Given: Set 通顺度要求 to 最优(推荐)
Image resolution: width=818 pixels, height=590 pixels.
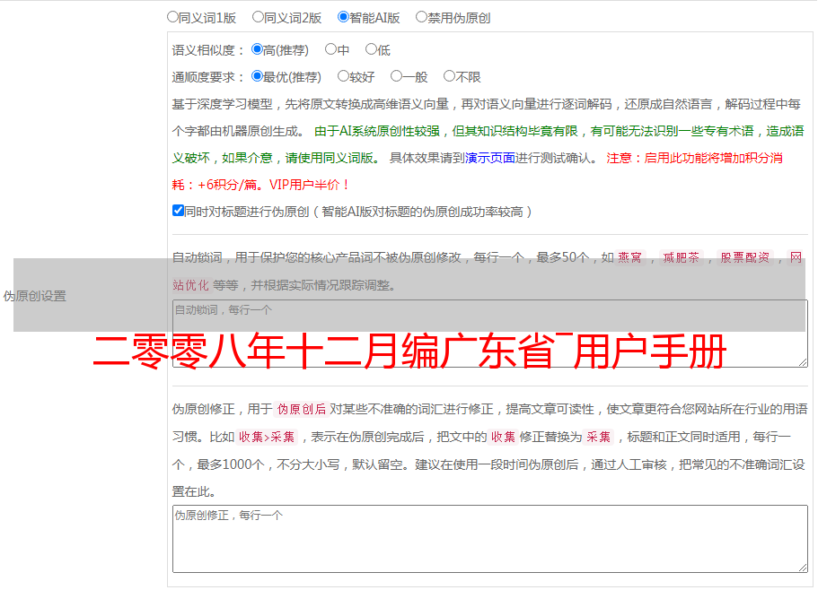Looking at the screenshot, I should coord(257,76).
